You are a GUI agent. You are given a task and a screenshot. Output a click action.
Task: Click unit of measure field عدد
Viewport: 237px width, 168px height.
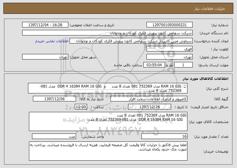tap(54, 136)
